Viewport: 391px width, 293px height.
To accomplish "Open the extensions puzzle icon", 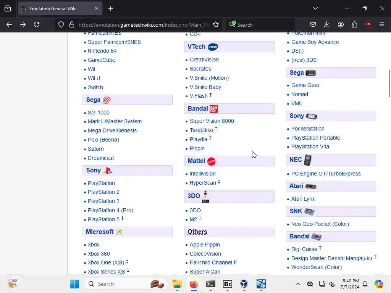I will point(354,24).
